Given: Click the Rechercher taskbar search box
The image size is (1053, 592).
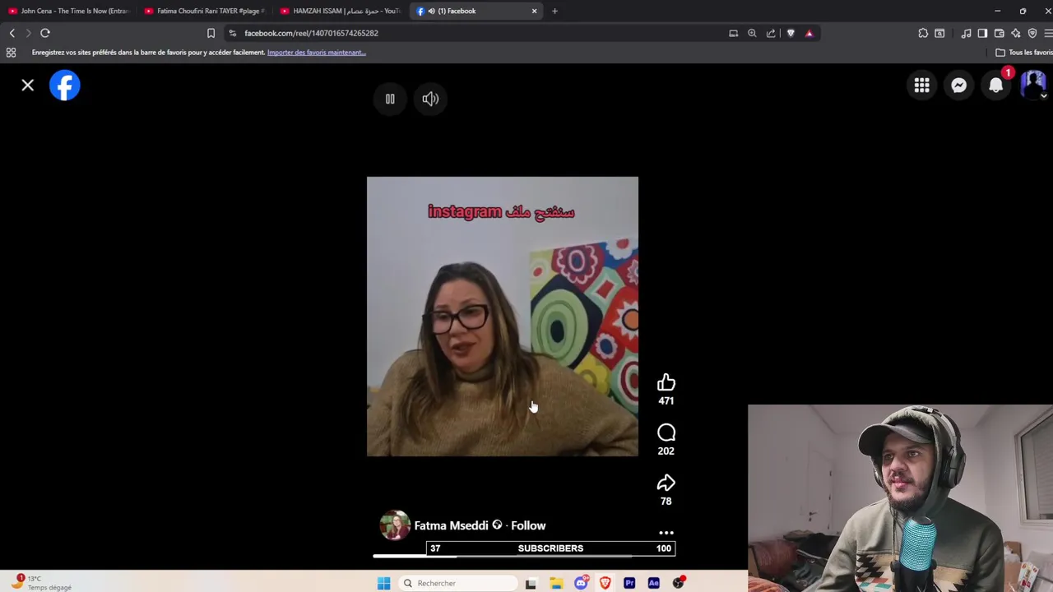Looking at the screenshot, I should [458, 583].
